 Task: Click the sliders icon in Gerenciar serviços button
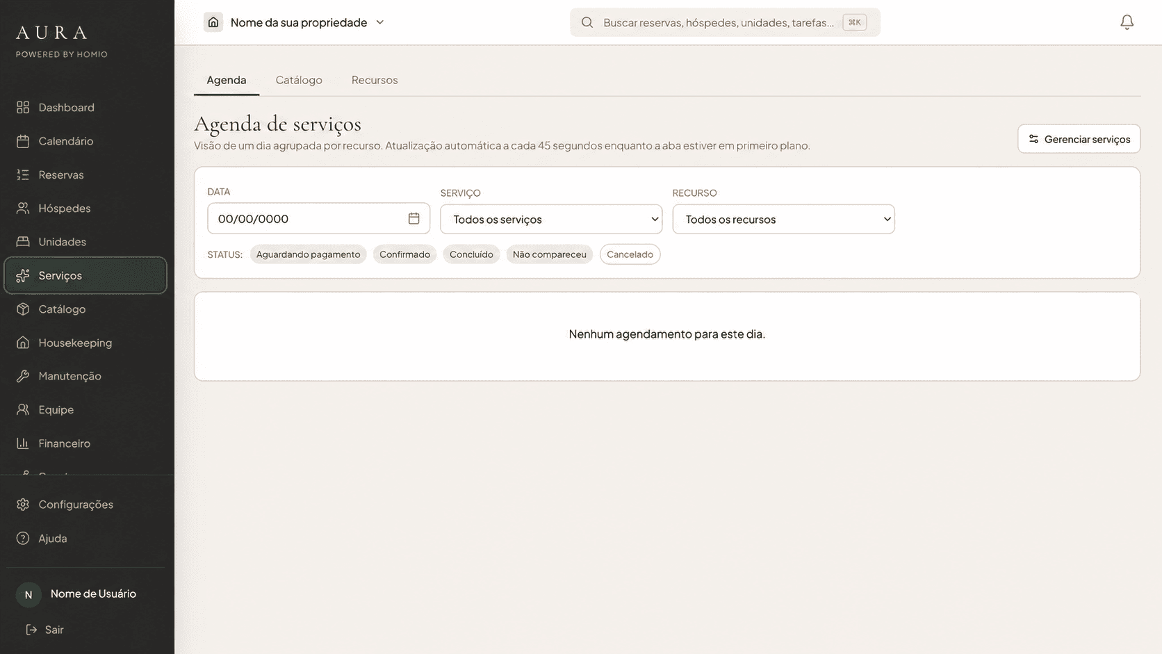tap(1033, 139)
